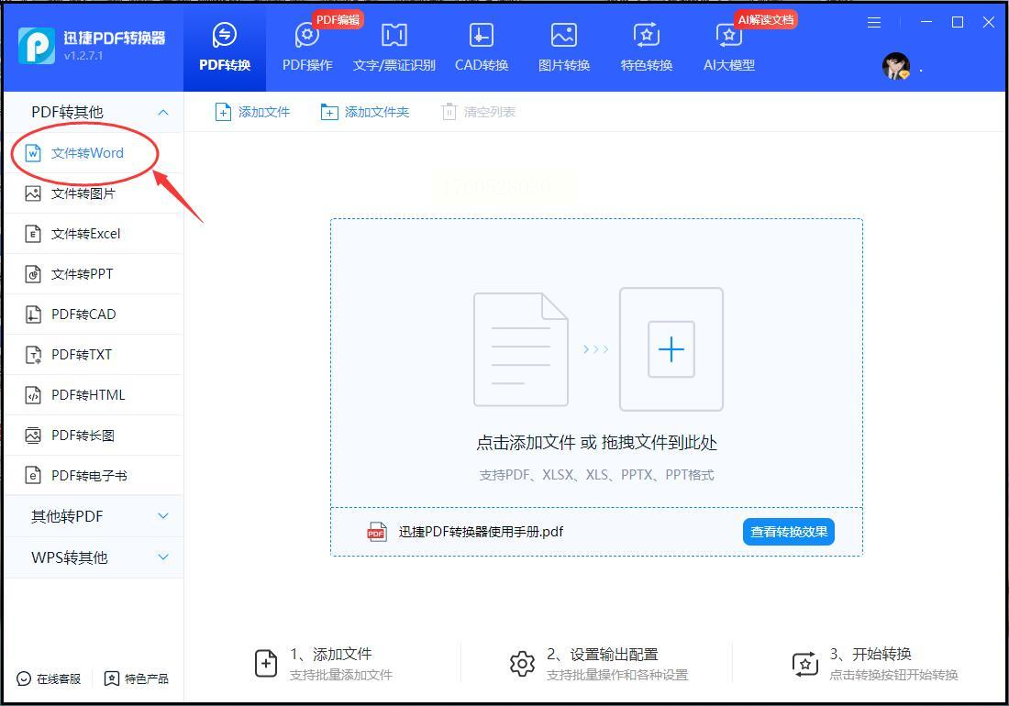Click the PDF转CAD drawing icon
Image resolution: width=1009 pixels, height=706 pixels.
[33, 314]
